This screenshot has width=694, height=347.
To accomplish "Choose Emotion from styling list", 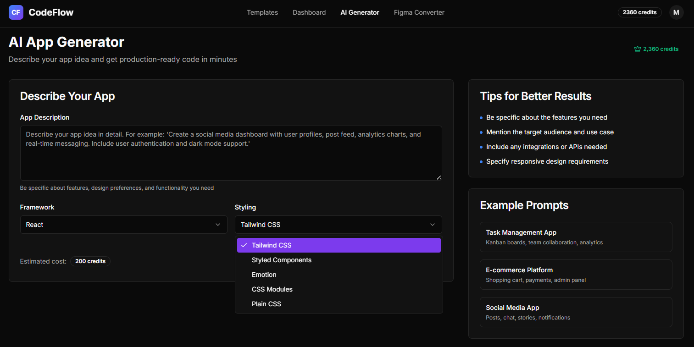I will click(x=264, y=275).
